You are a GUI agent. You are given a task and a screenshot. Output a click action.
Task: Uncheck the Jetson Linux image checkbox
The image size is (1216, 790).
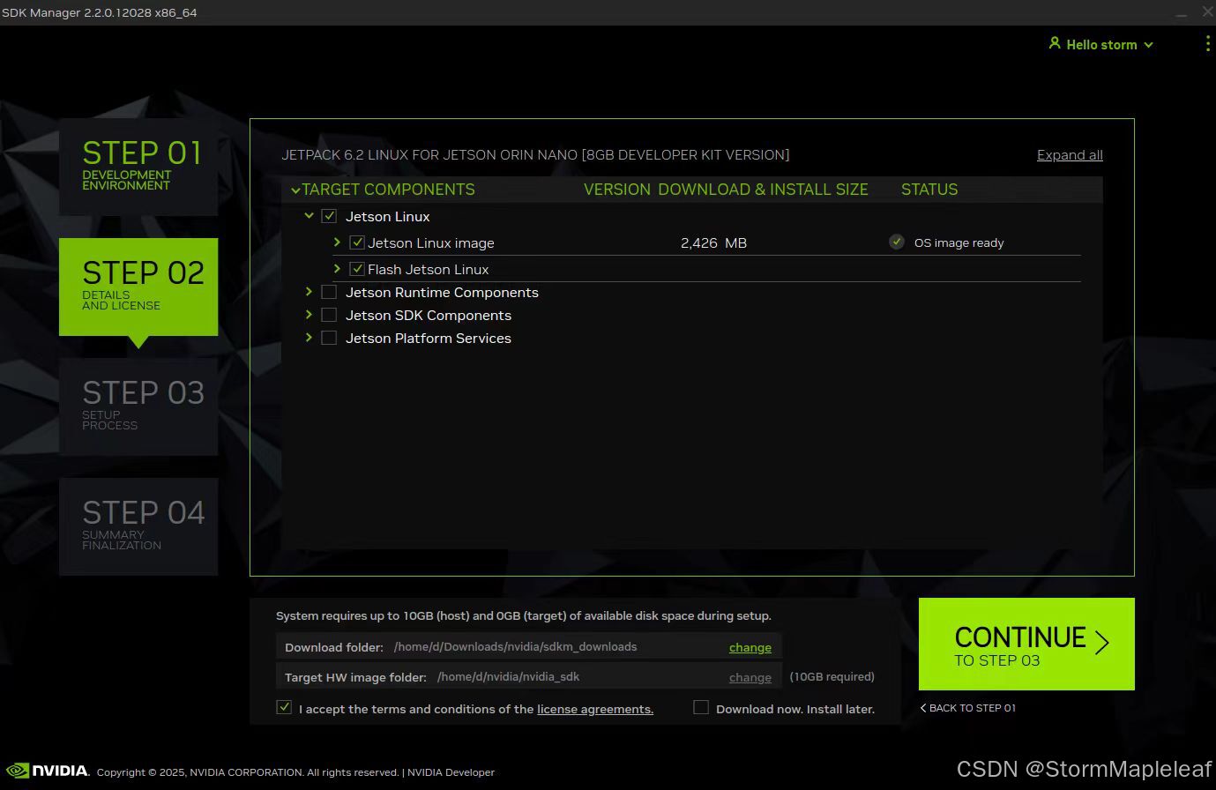(x=357, y=242)
